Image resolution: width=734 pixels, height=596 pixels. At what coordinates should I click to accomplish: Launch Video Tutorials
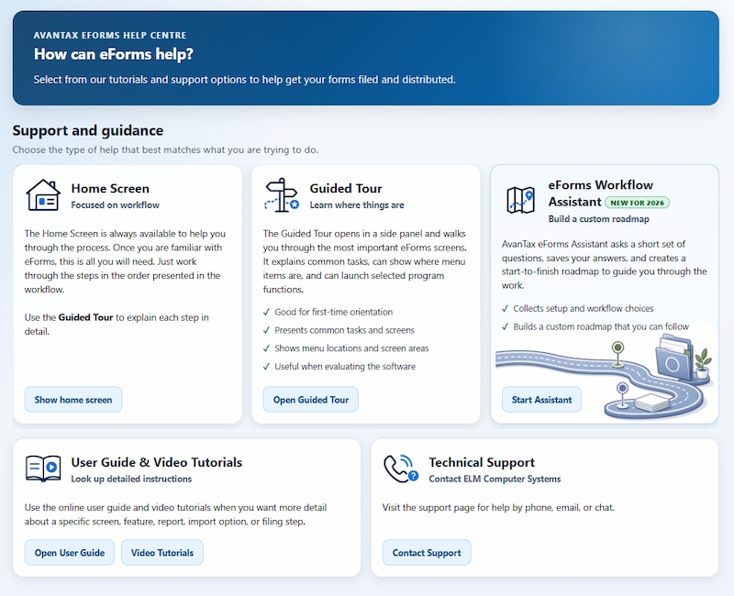pyautogui.click(x=162, y=553)
